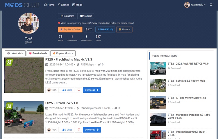Download the FS25 Lizard PW V1.0 mod
The width and height of the screenshot is (218, 139).
pos(92,130)
